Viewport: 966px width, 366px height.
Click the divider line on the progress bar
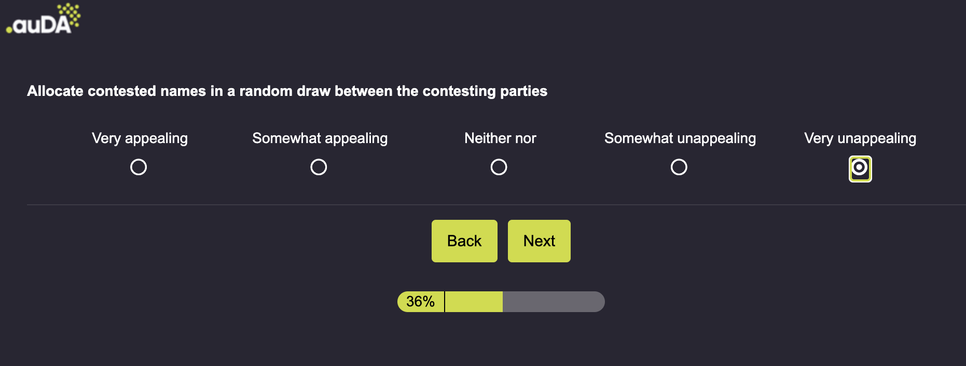tap(445, 302)
